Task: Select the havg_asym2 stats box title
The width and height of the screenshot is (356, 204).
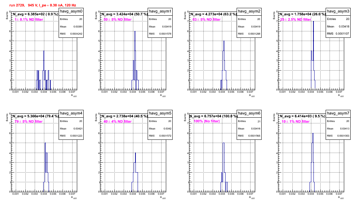Action: tap(249, 11)
